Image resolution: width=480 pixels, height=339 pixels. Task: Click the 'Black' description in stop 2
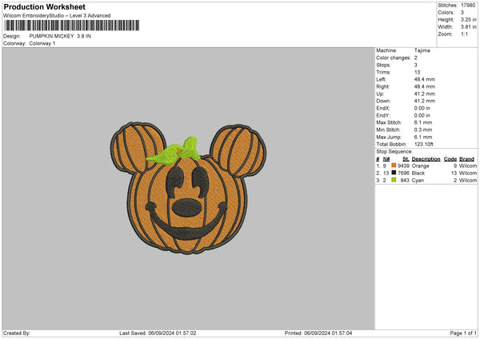(418, 173)
